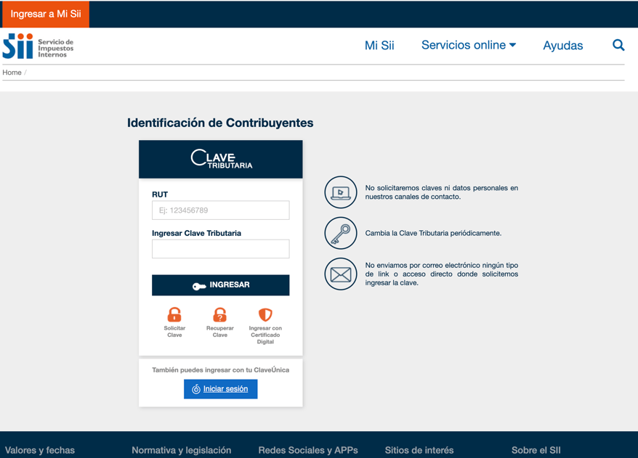Viewport: 638px width, 458px height.
Task: Click Iniciar sesión ClaveÚnica button
Action: [220, 389]
